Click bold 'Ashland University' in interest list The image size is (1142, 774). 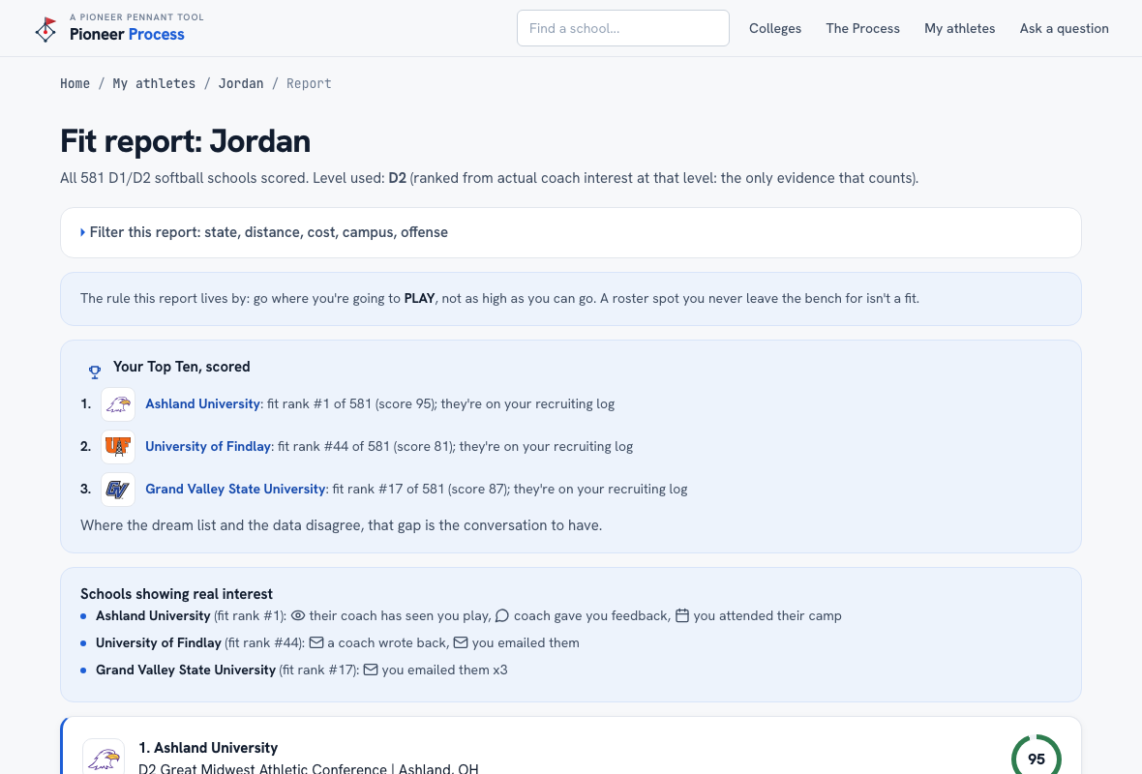point(153,616)
